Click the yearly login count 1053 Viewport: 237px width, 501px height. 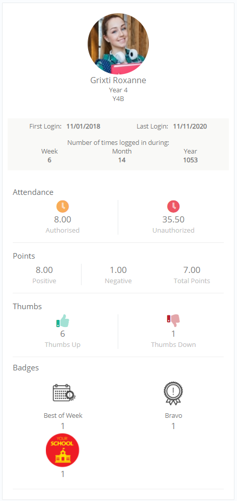point(191,160)
